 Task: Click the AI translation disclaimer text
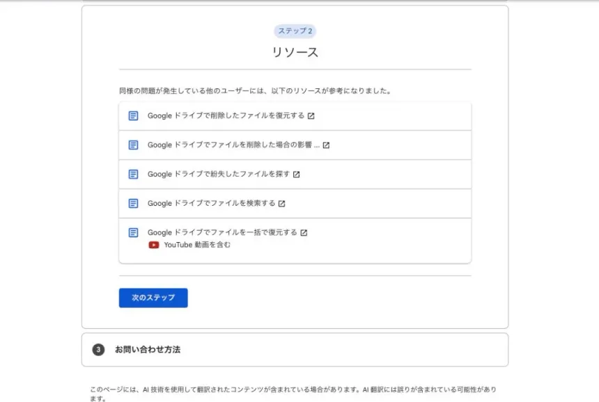[293, 394]
